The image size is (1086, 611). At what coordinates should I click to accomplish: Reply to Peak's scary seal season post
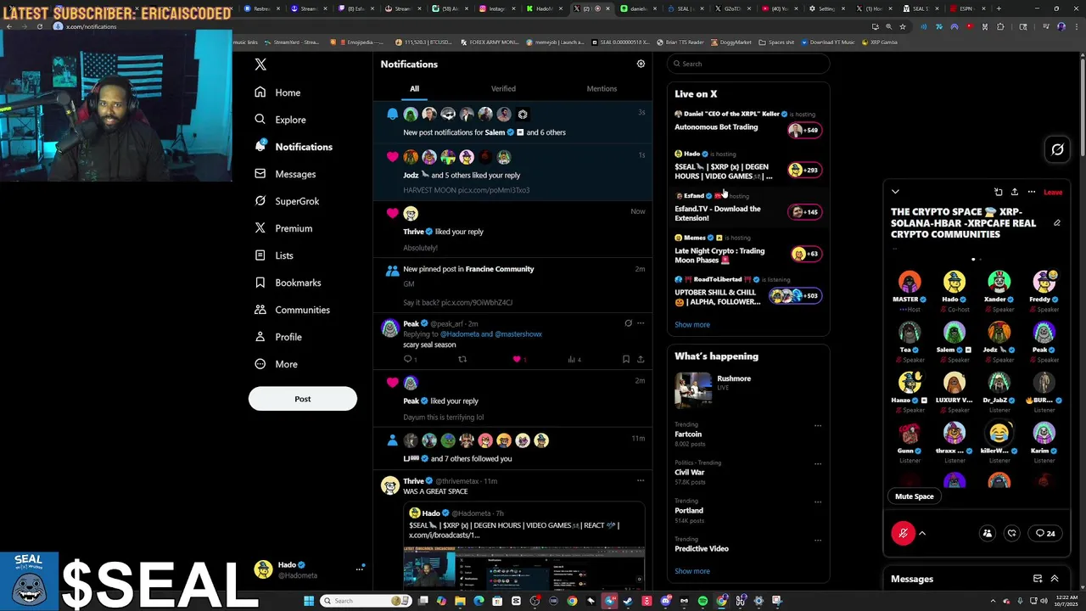point(408,359)
